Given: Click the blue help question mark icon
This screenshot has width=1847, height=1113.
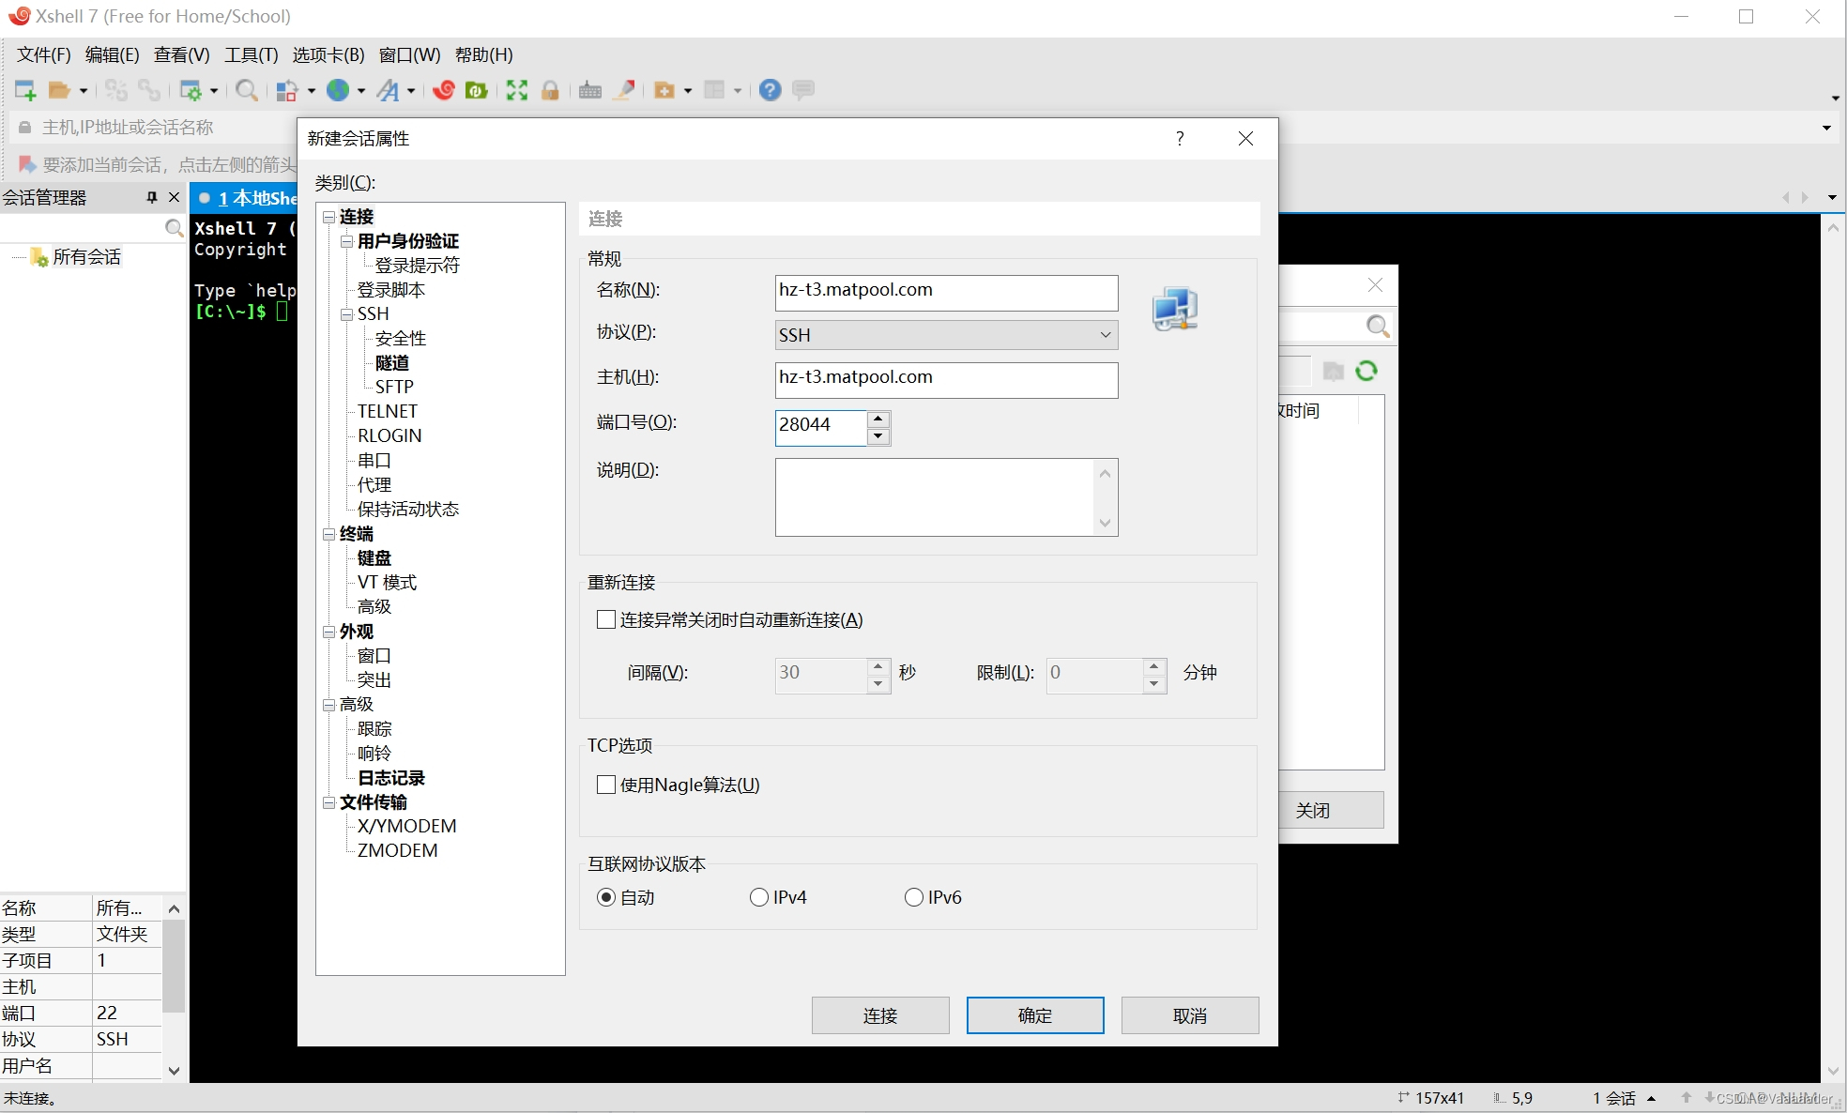Looking at the screenshot, I should click(771, 90).
